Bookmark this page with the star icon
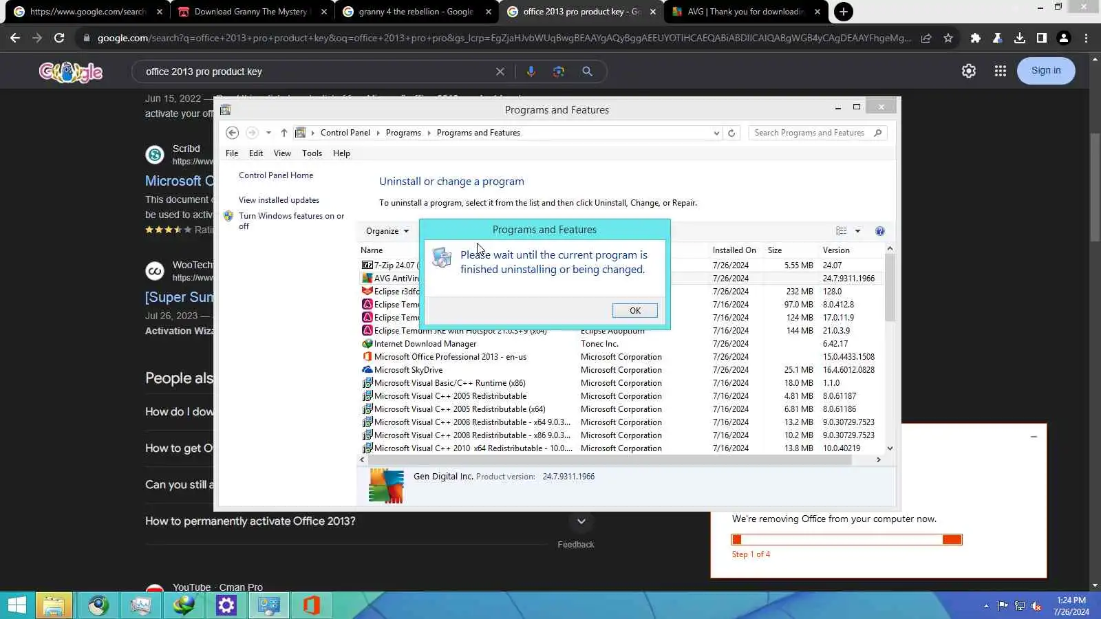The image size is (1101, 619). pyautogui.click(x=948, y=38)
